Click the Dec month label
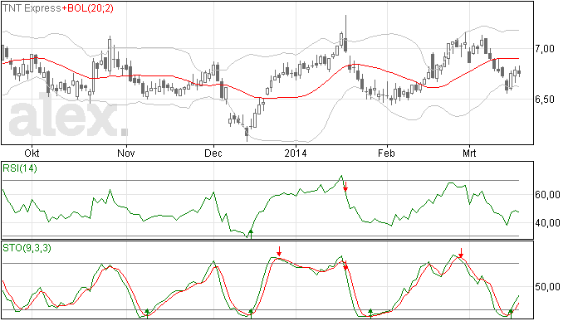 point(213,153)
